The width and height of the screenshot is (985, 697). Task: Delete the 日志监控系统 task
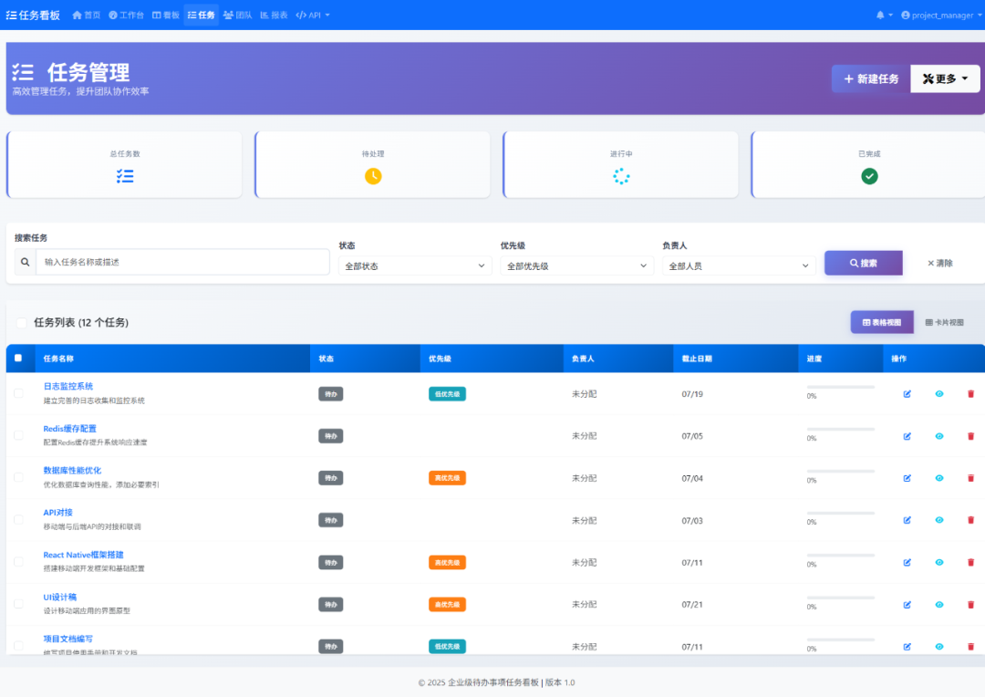[x=970, y=394]
